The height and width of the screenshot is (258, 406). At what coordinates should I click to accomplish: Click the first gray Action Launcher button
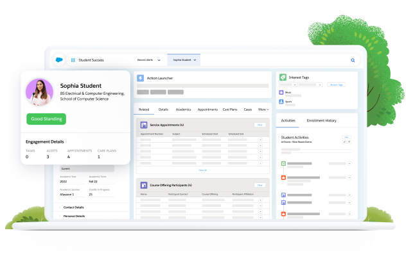pos(143,92)
